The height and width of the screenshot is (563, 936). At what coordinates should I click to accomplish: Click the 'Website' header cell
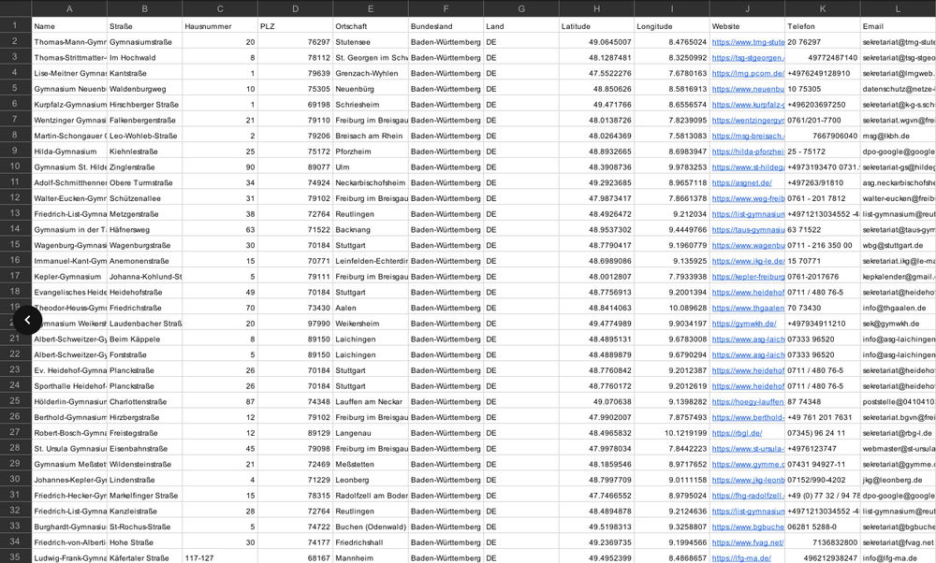[747, 26]
